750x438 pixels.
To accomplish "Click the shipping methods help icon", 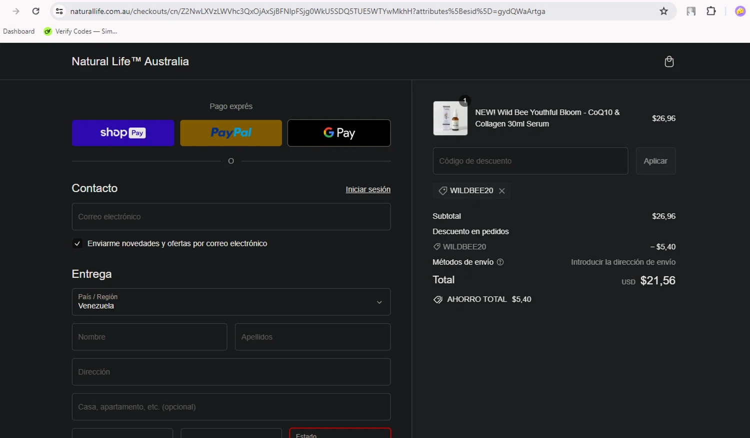I will tap(500, 262).
